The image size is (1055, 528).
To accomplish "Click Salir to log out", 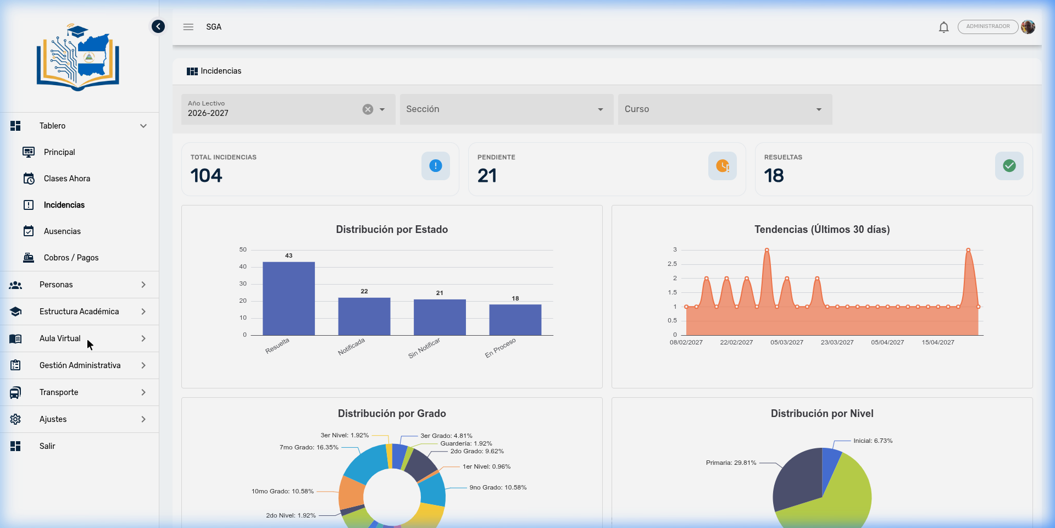I will coord(47,446).
